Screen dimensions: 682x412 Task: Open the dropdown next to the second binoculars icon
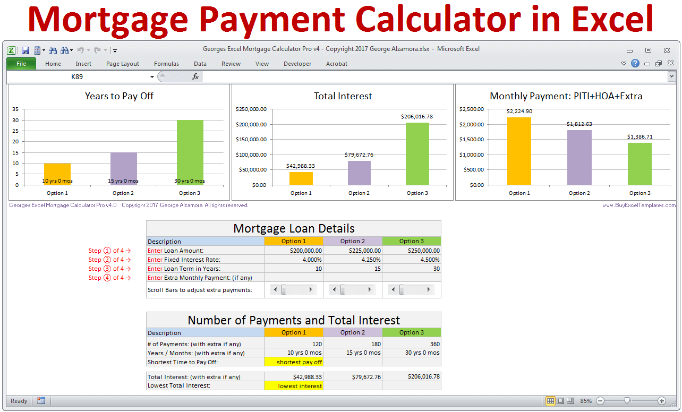pos(71,49)
